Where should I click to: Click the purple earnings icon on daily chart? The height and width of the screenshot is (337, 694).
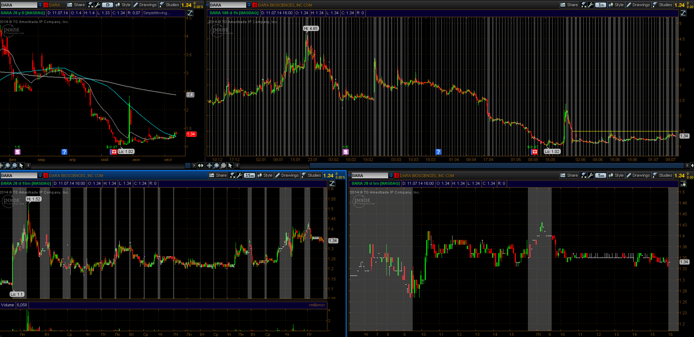pos(18,152)
